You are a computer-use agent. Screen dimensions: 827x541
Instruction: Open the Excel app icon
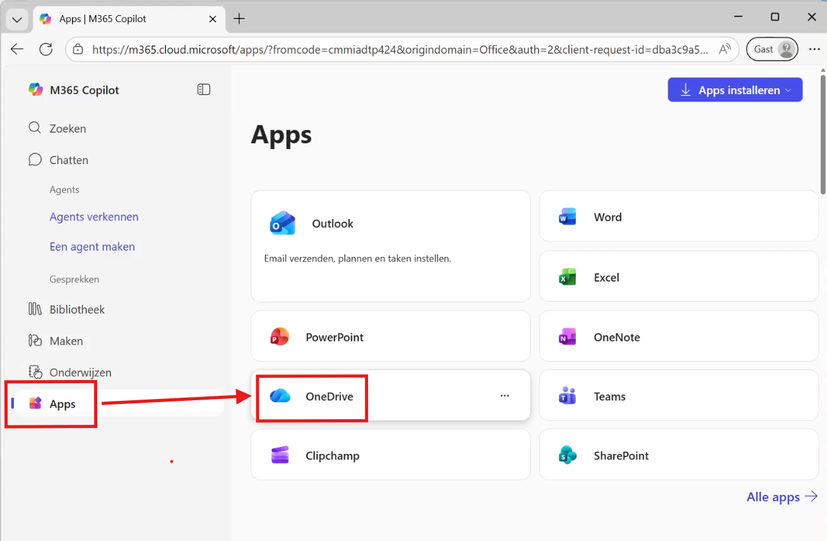pyautogui.click(x=568, y=277)
